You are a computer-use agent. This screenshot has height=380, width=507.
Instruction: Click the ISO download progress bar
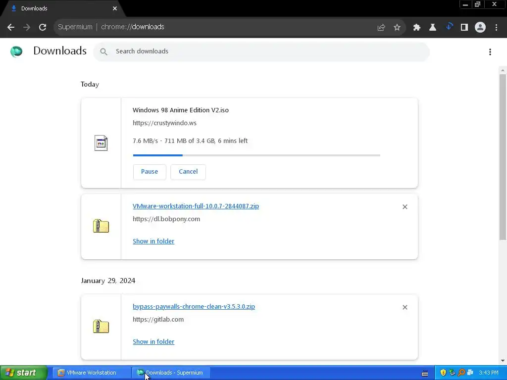pos(256,155)
